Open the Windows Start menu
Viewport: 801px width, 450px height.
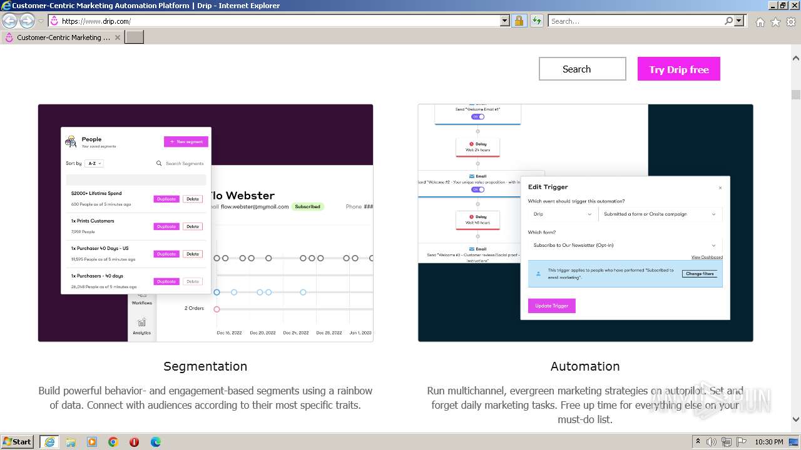click(18, 441)
